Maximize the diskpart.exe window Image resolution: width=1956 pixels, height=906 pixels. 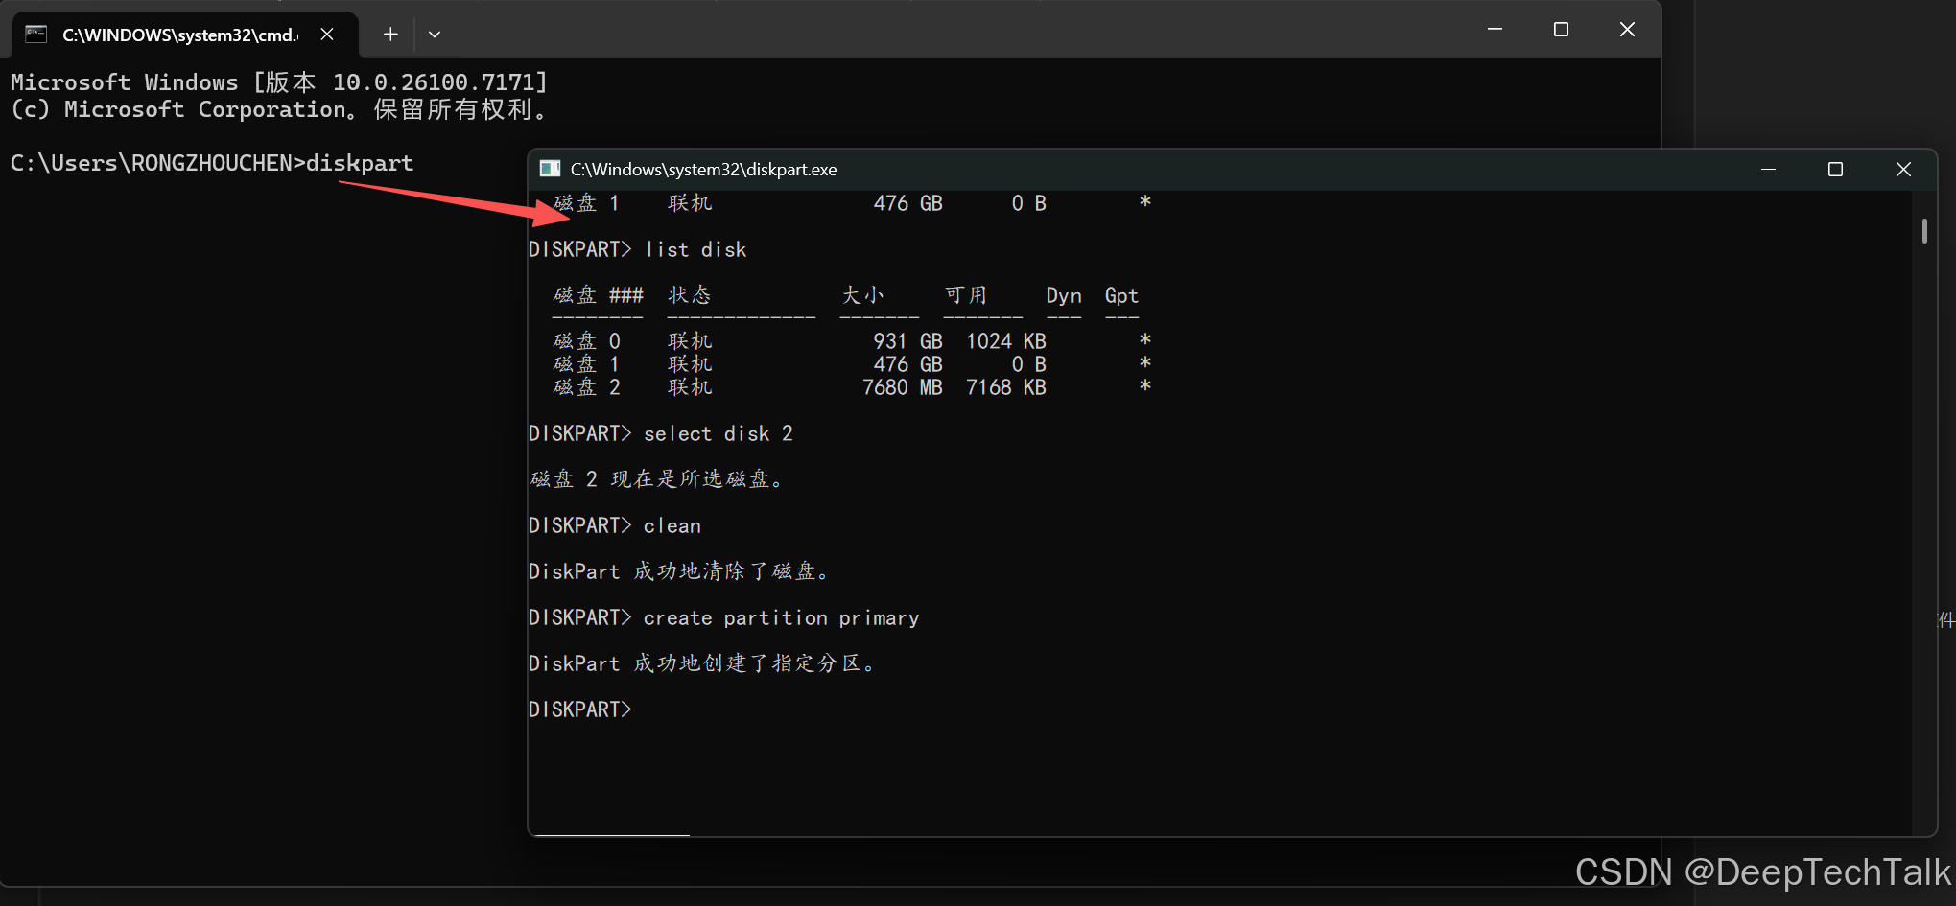pos(1835,169)
